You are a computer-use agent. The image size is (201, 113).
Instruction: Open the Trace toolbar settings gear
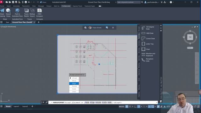coord(85,28)
